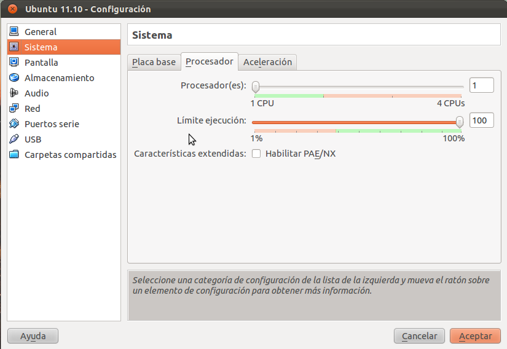Click the 'Características extendidas:' label
The height and width of the screenshot is (349, 507).
coord(190,154)
